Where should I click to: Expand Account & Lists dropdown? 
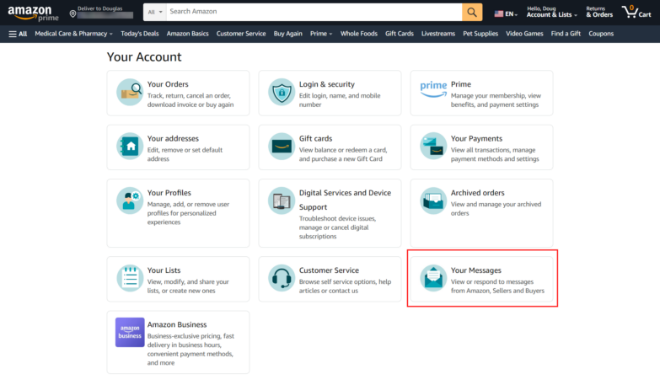click(x=551, y=12)
